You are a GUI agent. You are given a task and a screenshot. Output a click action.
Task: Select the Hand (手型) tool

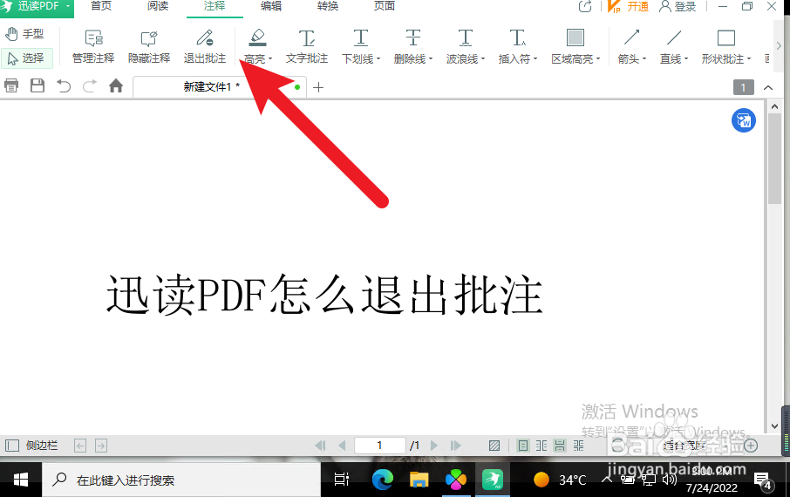coord(25,34)
